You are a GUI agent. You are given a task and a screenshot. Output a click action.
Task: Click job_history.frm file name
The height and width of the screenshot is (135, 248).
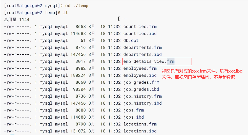click(142, 96)
